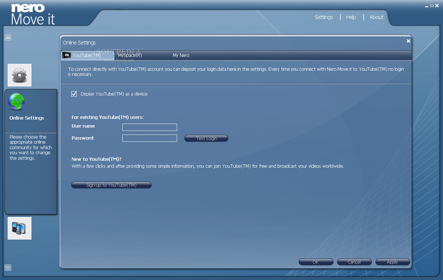The width and height of the screenshot is (443, 280).
Task: Click the Test Login button
Action: [x=206, y=139]
